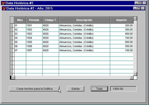Click the grid's vertical scrollbar down arrow
Image resolution: width=149 pixels, height=105 pixels.
click(135, 74)
